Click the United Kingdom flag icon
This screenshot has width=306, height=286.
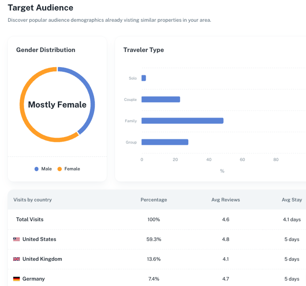click(x=16, y=259)
